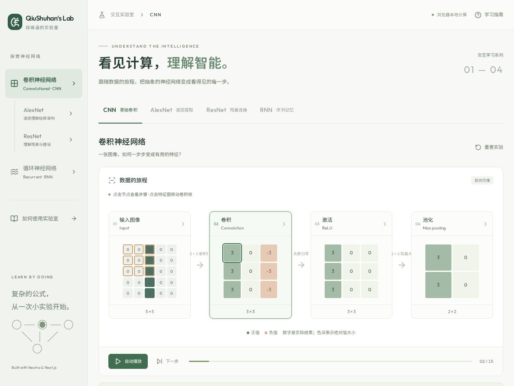This screenshot has height=386, width=514.
Task: Click the QiuShuhan's Lab logo icon
Action: [x=15, y=22]
